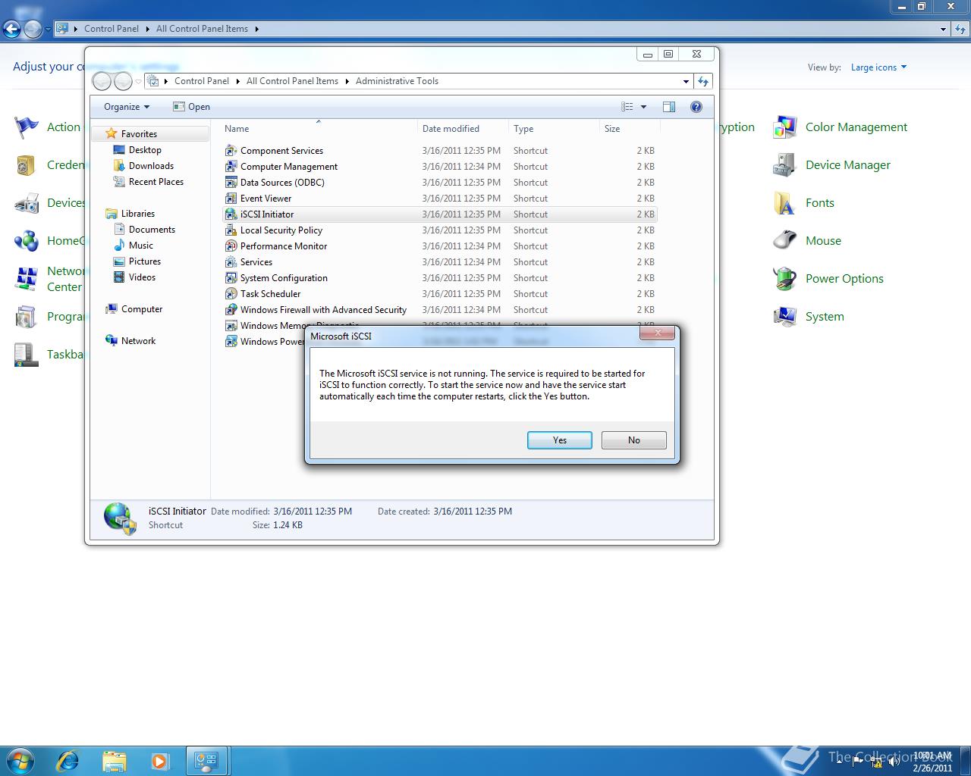
Task: Select Downloads under Favorites
Action: tap(151, 166)
